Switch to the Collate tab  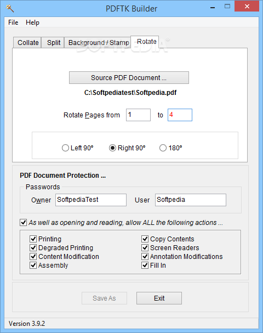(27, 42)
